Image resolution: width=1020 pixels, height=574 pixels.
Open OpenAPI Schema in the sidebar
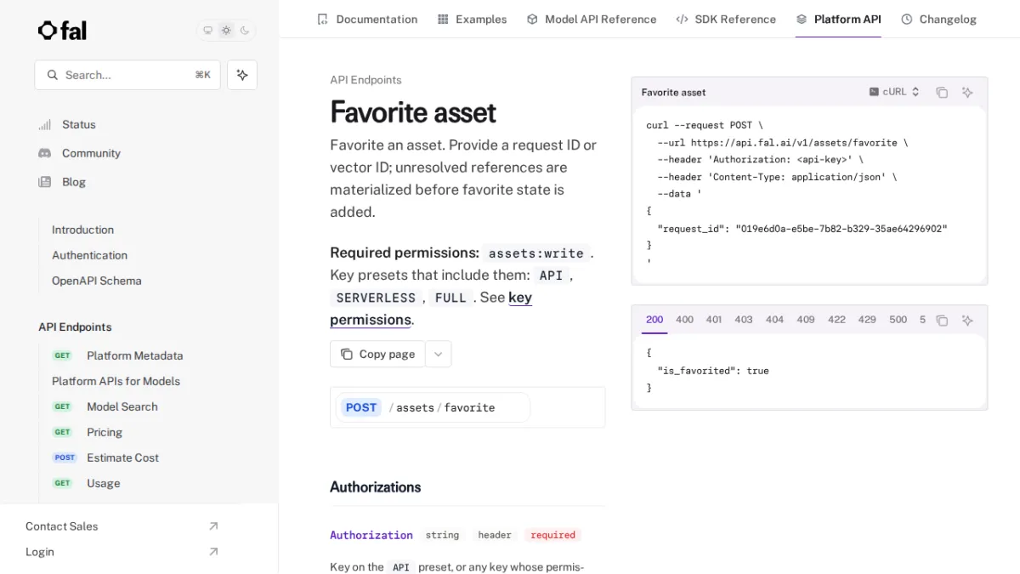pyautogui.click(x=97, y=281)
